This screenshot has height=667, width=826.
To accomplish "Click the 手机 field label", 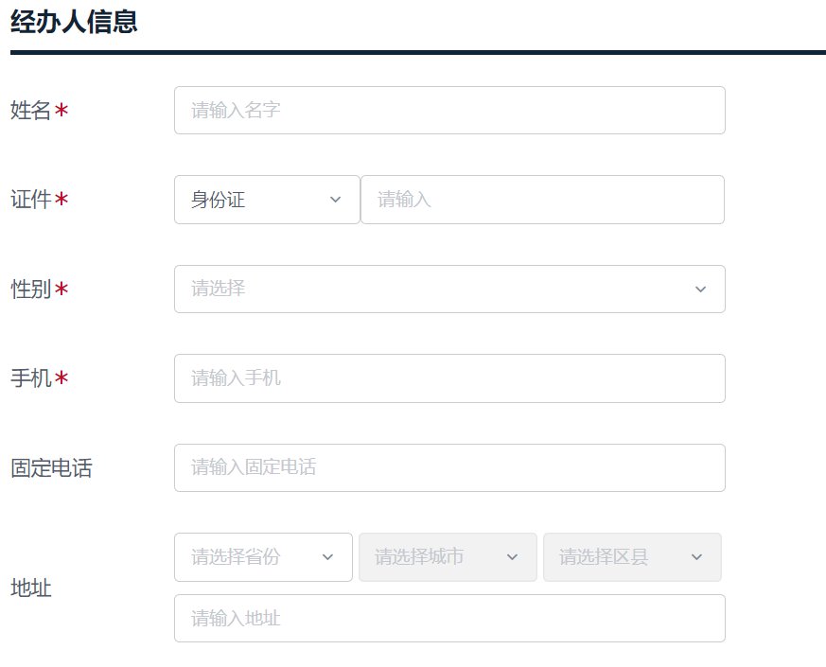I will pyautogui.click(x=30, y=378).
